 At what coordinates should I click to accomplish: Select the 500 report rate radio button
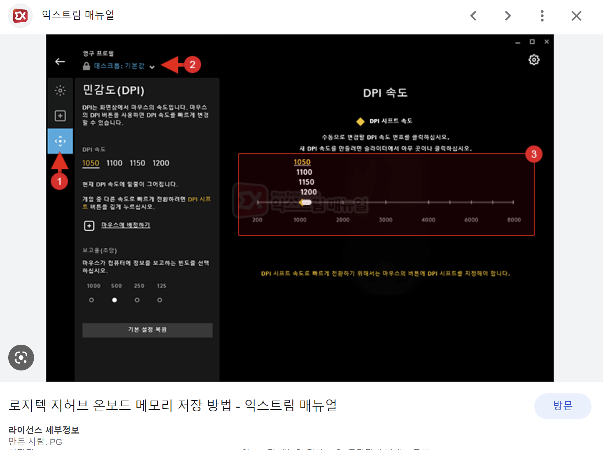point(115,300)
